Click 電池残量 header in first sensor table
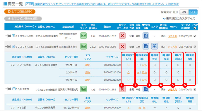This screenshot has width=202, height=111. click(x=190, y=57)
